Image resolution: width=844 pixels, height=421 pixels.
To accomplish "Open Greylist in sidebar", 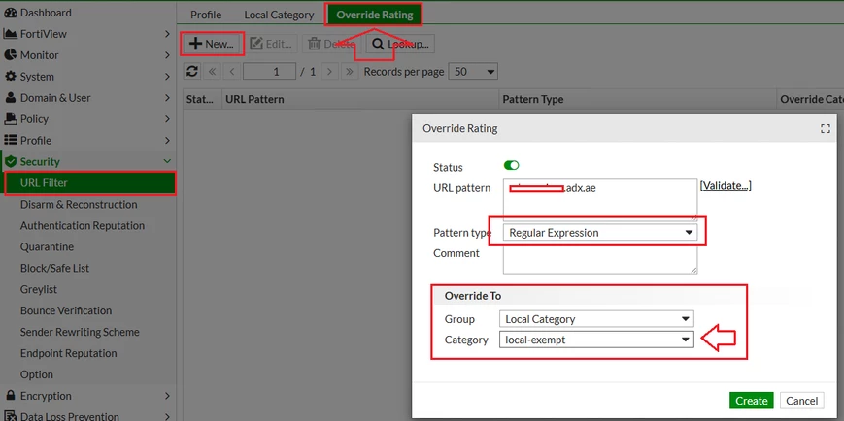I will (38, 289).
